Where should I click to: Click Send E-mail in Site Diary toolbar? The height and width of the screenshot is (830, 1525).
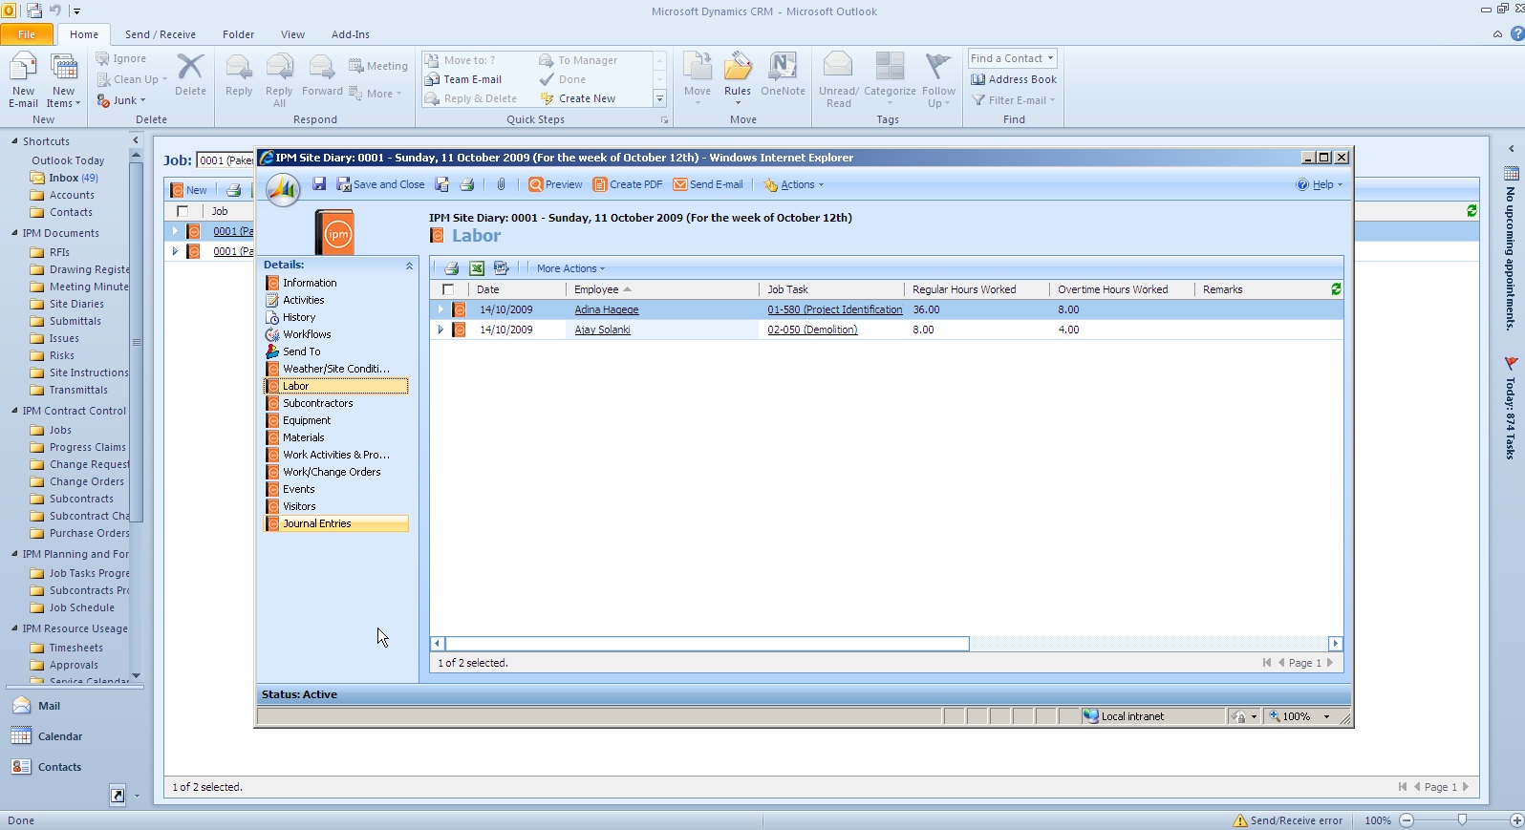pyautogui.click(x=708, y=184)
